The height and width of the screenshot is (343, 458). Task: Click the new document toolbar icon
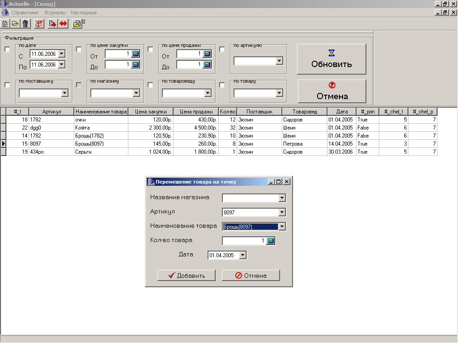tap(5, 24)
